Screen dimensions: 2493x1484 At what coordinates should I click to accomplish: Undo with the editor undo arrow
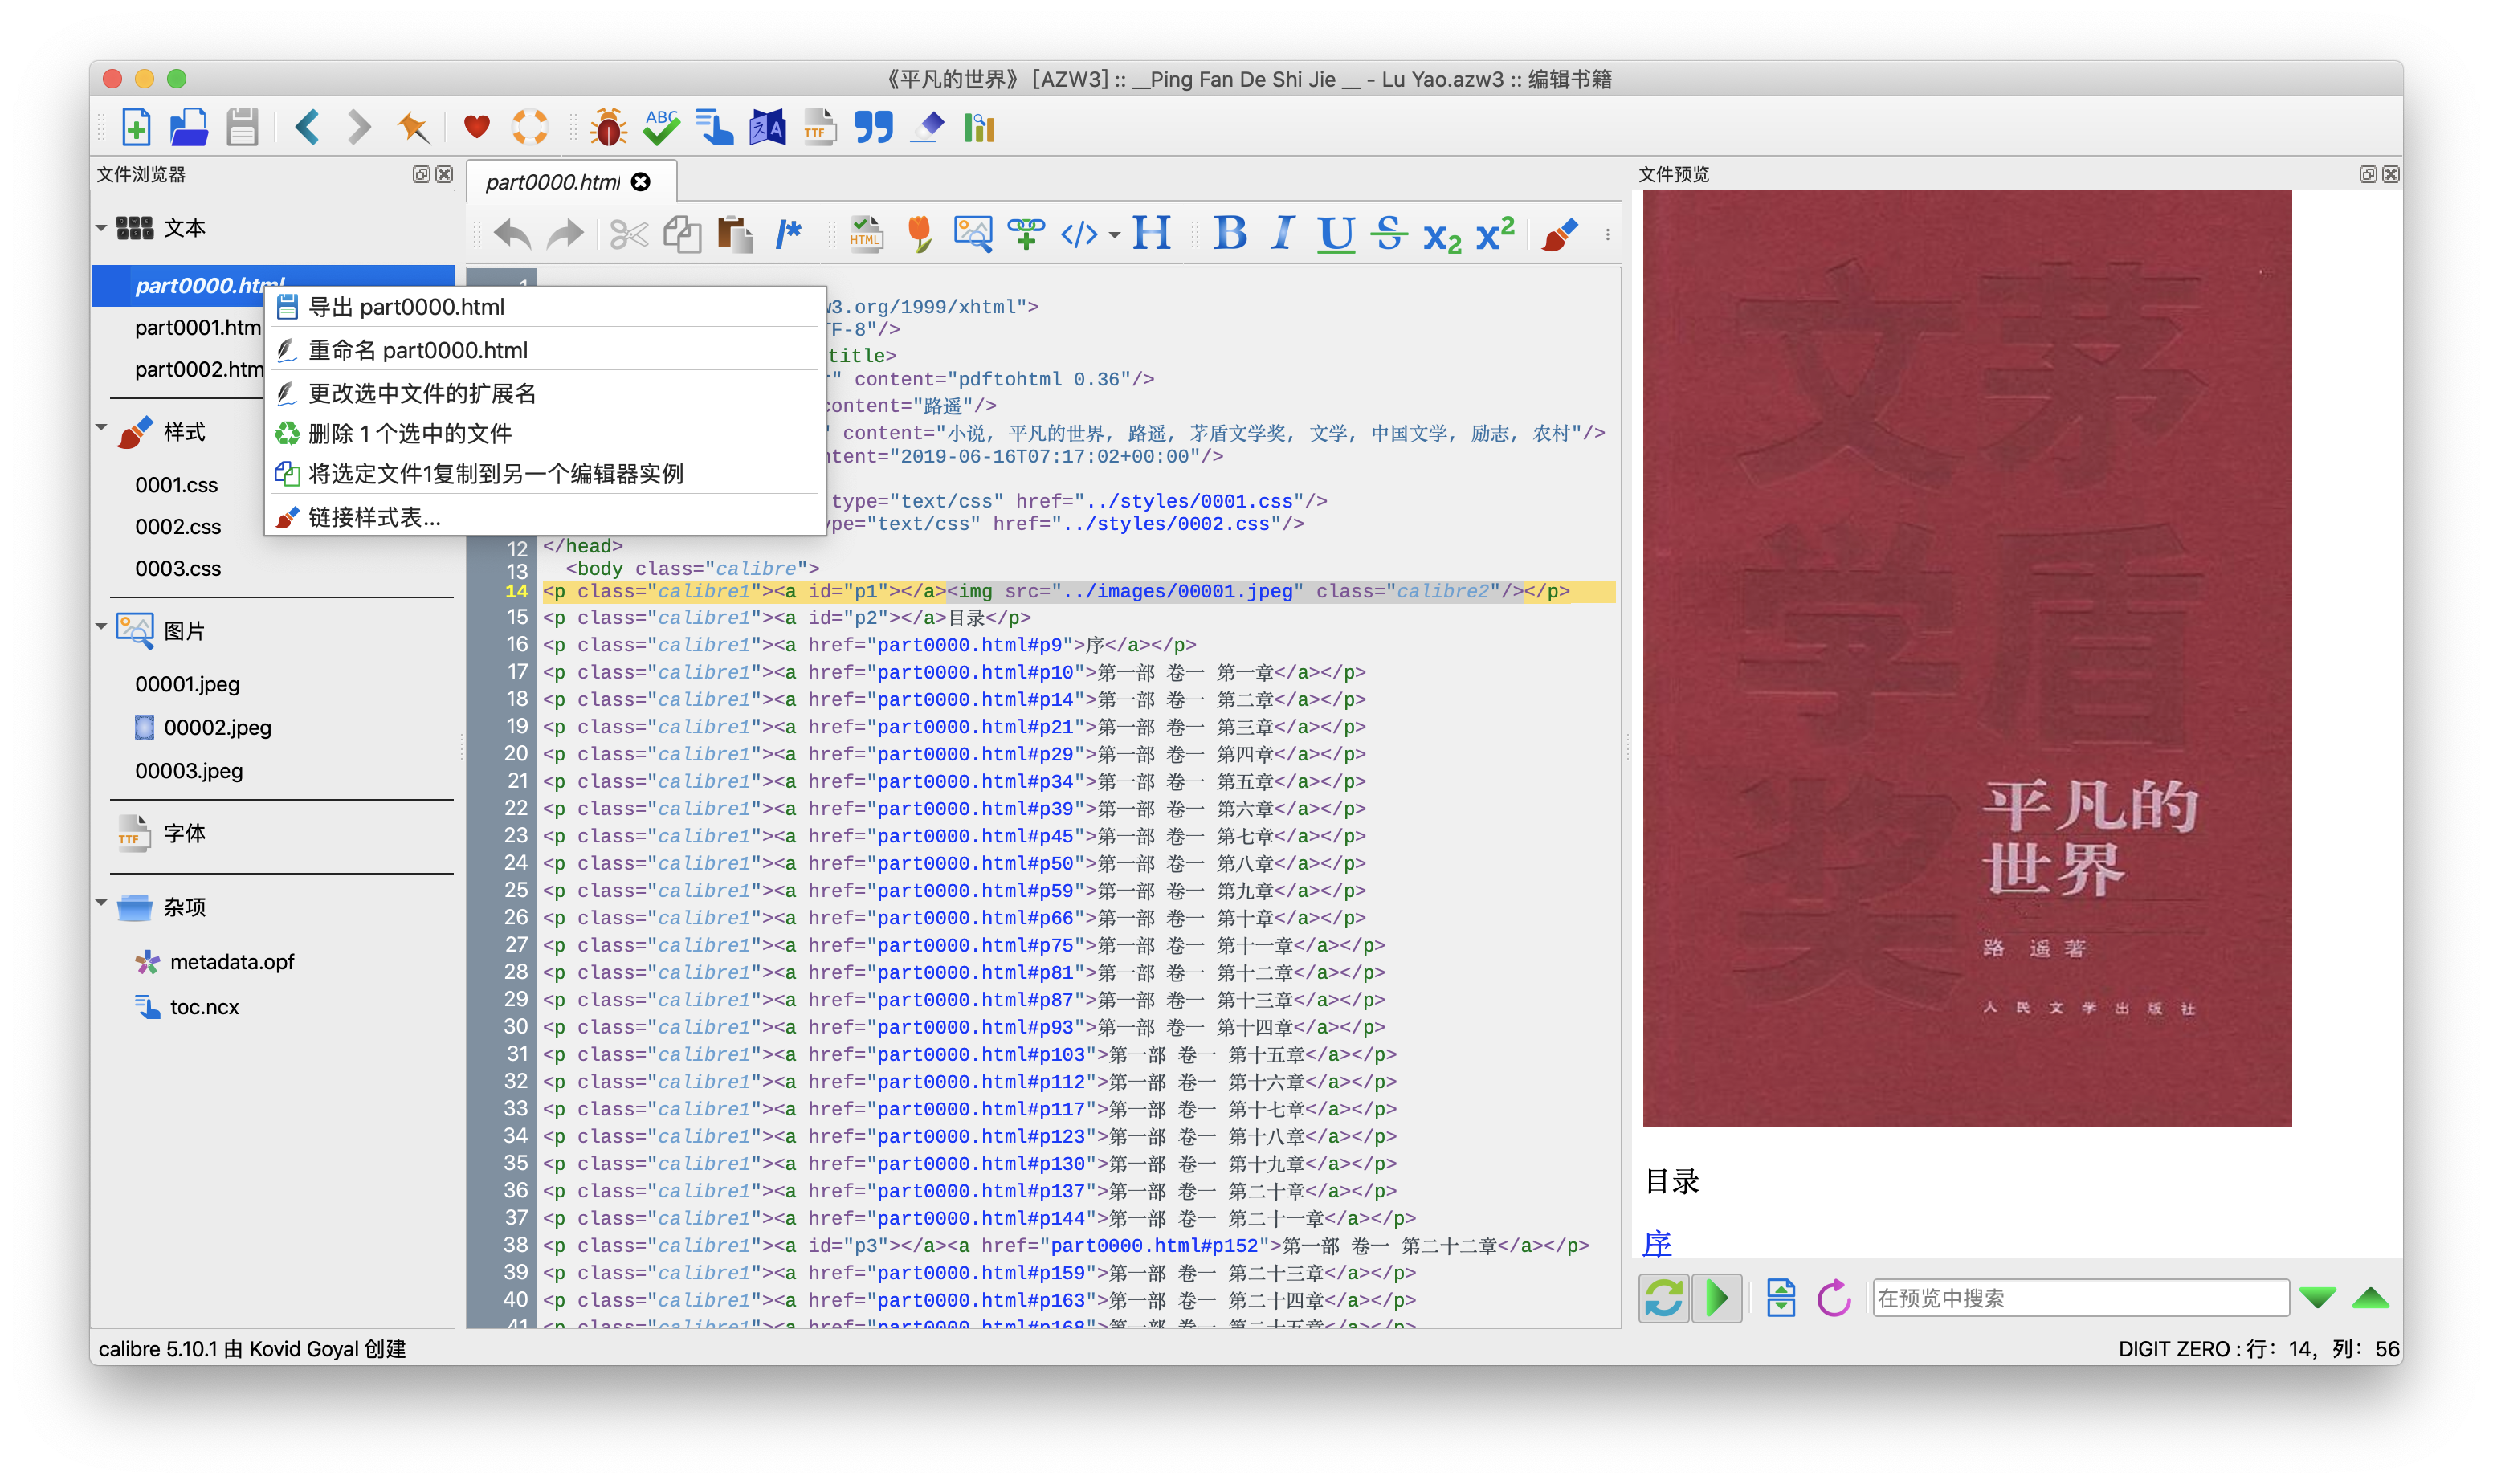tap(513, 235)
